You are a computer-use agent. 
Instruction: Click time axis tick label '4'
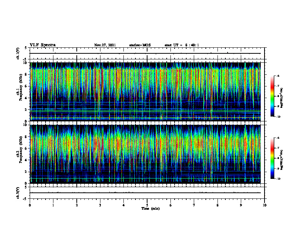pos(124,205)
